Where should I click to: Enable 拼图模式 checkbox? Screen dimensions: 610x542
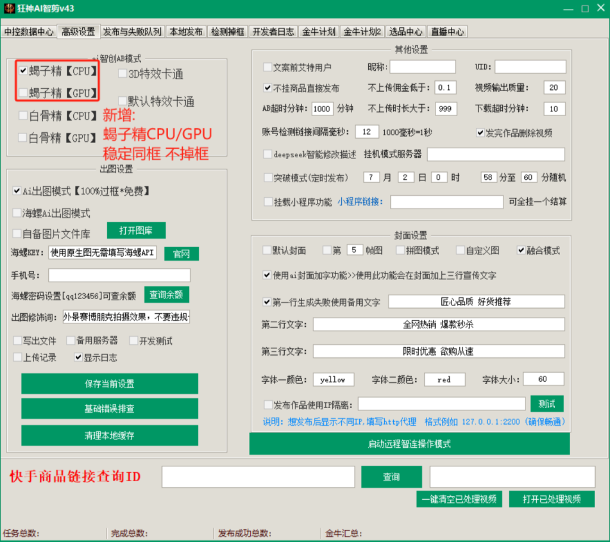(400, 250)
